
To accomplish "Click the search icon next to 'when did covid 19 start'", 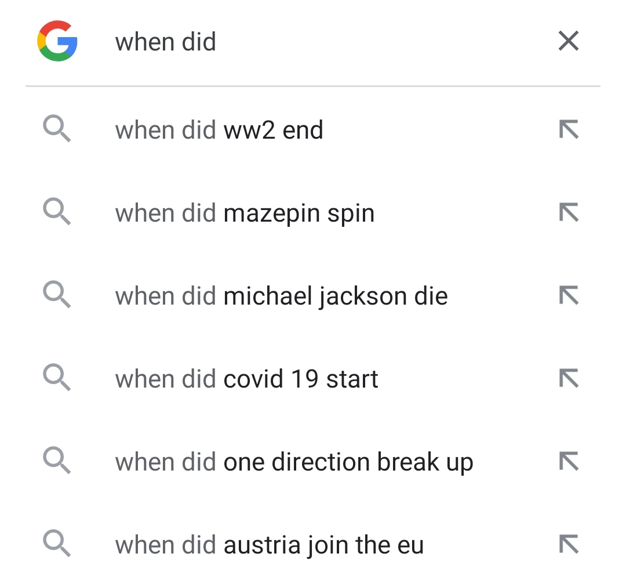I will click(57, 378).
